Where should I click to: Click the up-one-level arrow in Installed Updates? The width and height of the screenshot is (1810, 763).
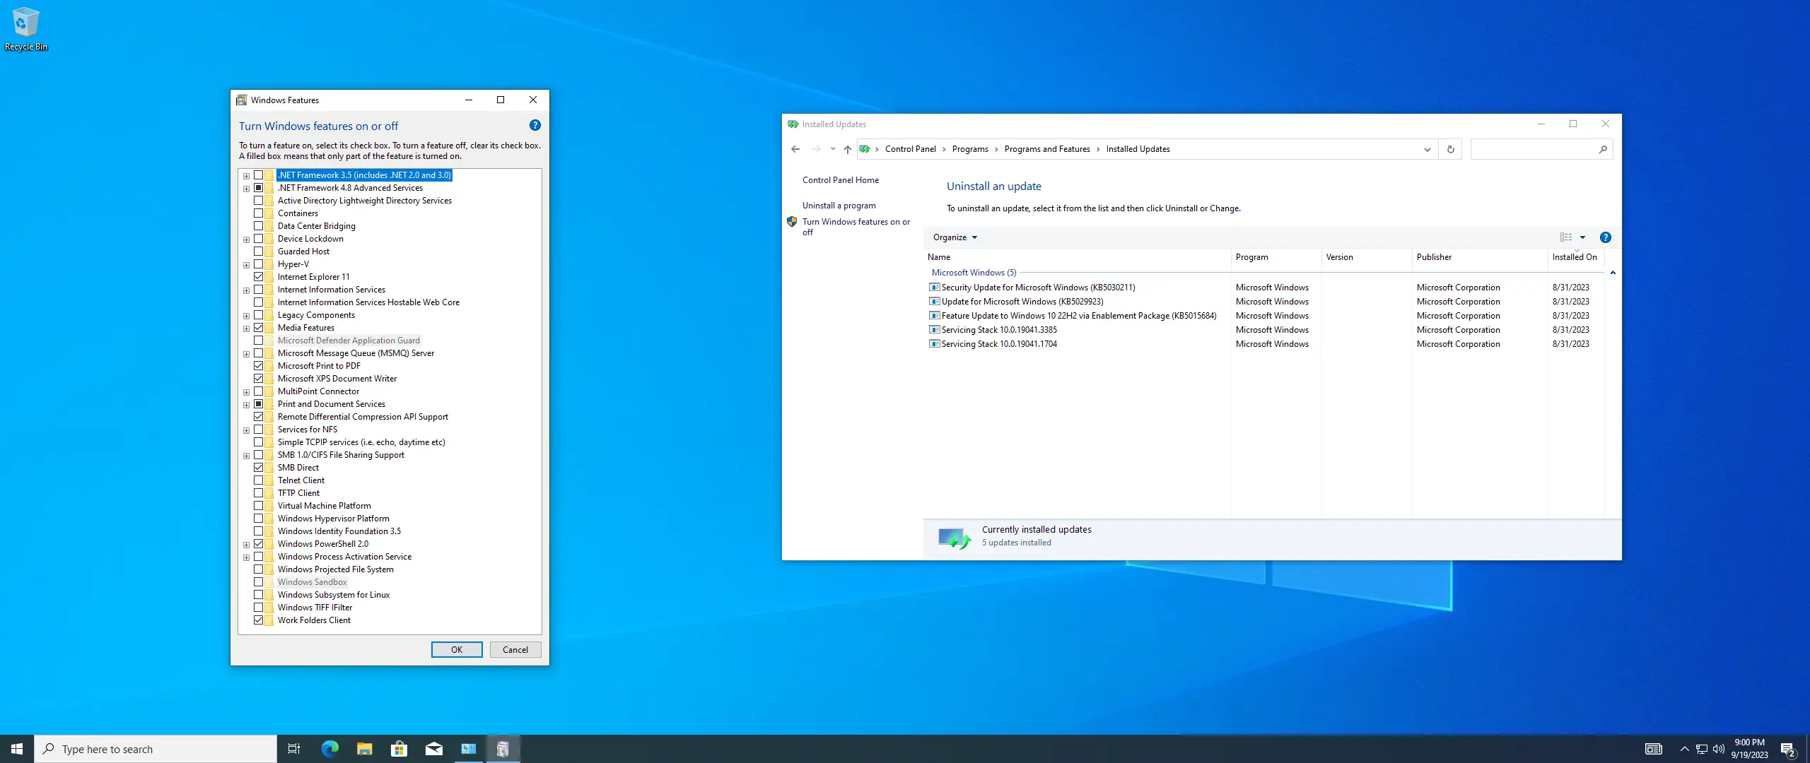(847, 149)
